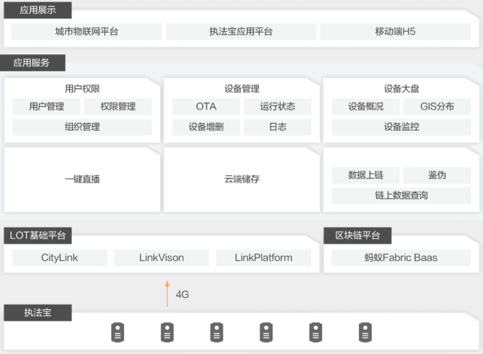
Task: Select the 城市物联网平台 box
Action: pos(87,31)
